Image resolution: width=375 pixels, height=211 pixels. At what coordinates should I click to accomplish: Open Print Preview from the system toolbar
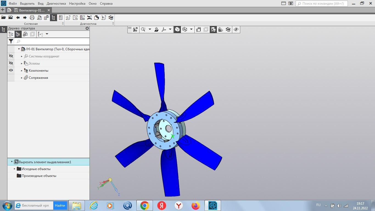pyautogui.click(x=39, y=18)
